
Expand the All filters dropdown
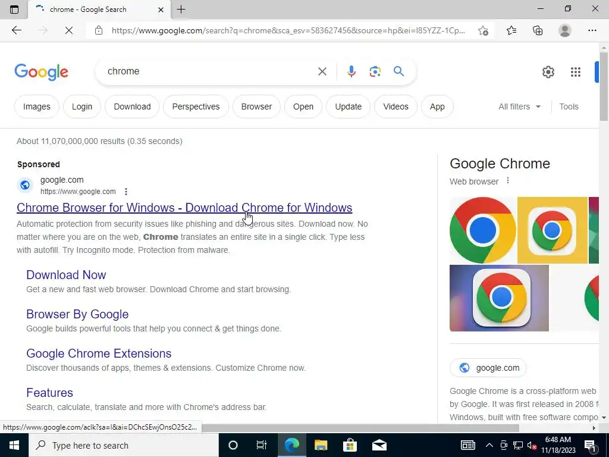(x=519, y=107)
